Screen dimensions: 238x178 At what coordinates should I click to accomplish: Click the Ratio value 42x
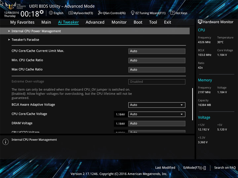[200, 68]
